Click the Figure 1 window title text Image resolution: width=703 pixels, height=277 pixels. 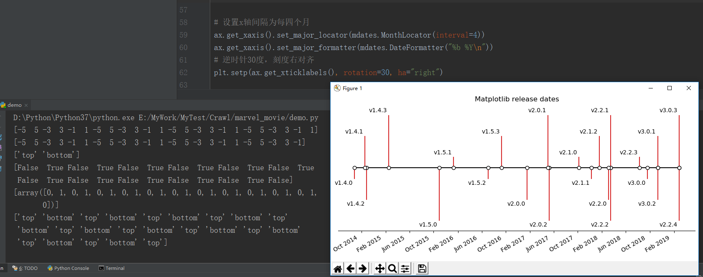point(352,88)
